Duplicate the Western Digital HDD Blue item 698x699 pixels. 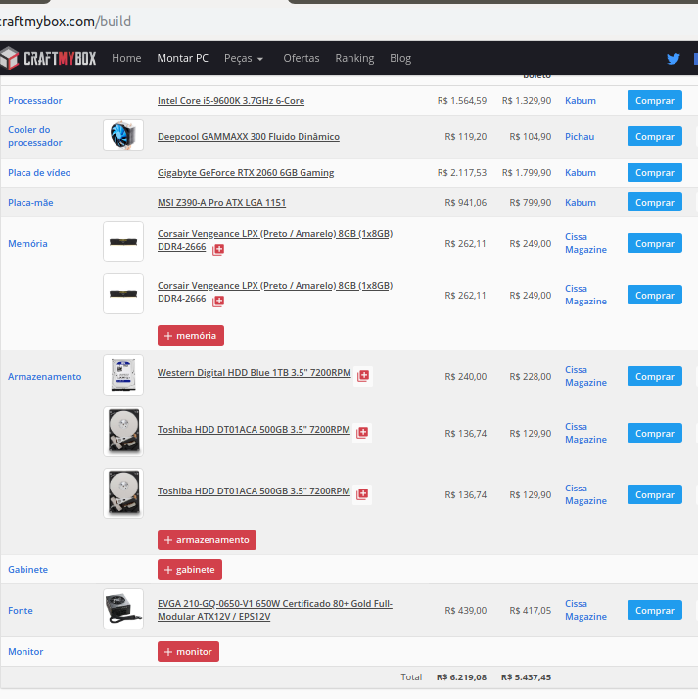[363, 375]
